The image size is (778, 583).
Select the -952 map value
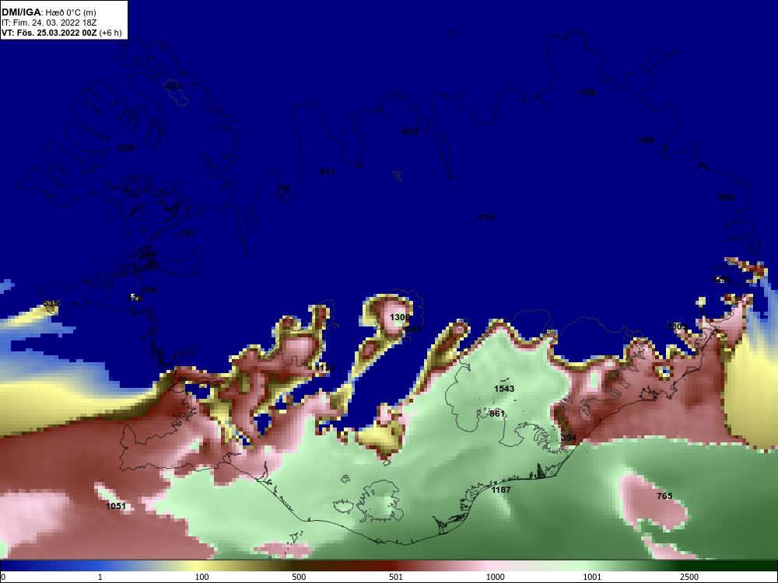[409, 131]
